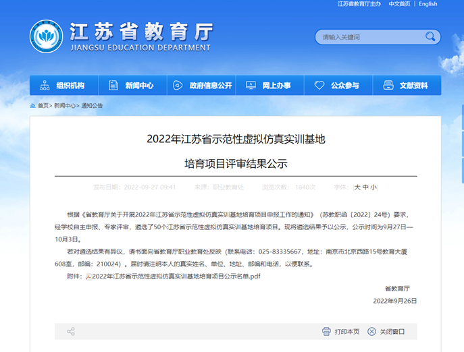Focus the keyword search input field
The image size is (464, 352).
tap(368, 36)
